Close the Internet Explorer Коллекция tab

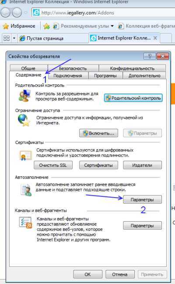[155, 38]
